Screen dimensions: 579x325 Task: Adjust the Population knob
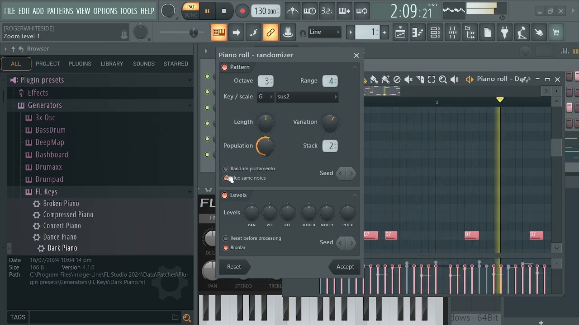pos(266,146)
